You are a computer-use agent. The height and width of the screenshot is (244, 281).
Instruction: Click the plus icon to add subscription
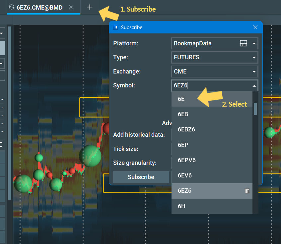click(90, 7)
